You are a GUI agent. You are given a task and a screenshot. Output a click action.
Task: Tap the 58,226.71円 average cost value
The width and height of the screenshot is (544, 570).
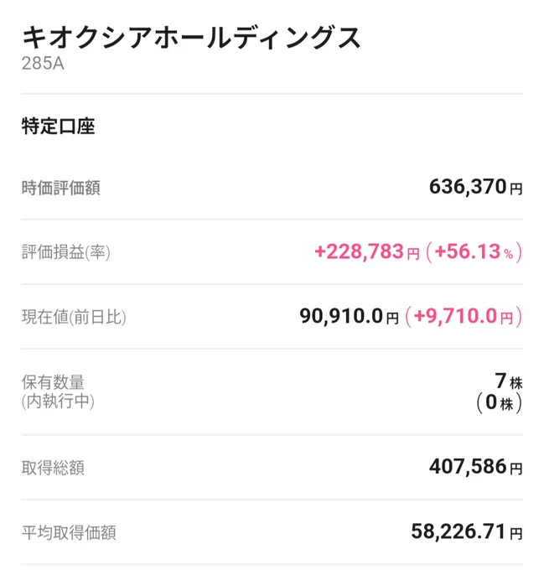click(467, 531)
